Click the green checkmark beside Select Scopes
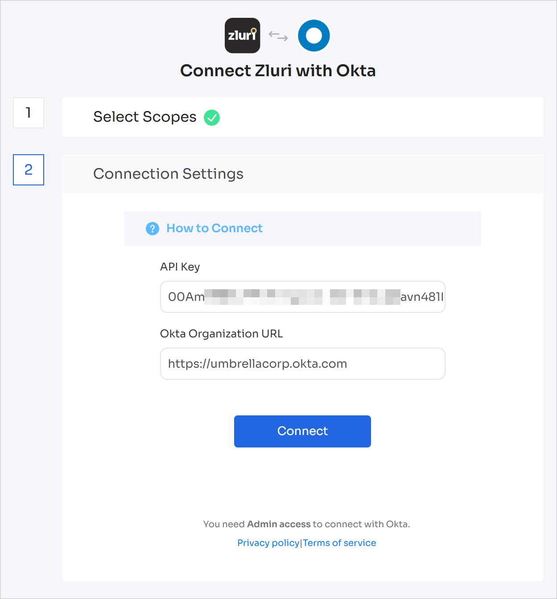557x599 pixels. (x=212, y=118)
